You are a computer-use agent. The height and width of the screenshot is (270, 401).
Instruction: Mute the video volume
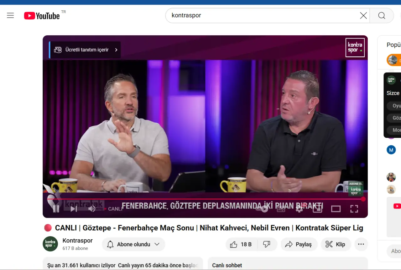(91, 209)
